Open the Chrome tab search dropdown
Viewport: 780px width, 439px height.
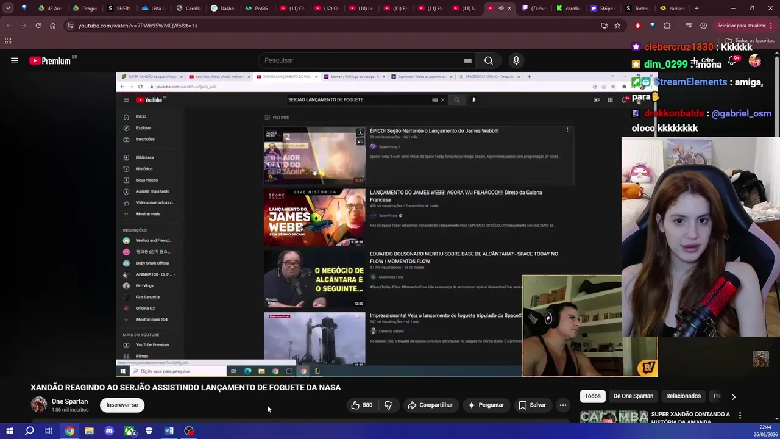pos(8,9)
